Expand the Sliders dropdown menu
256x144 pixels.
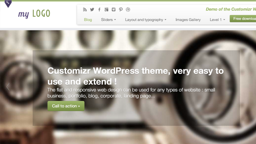108,20
